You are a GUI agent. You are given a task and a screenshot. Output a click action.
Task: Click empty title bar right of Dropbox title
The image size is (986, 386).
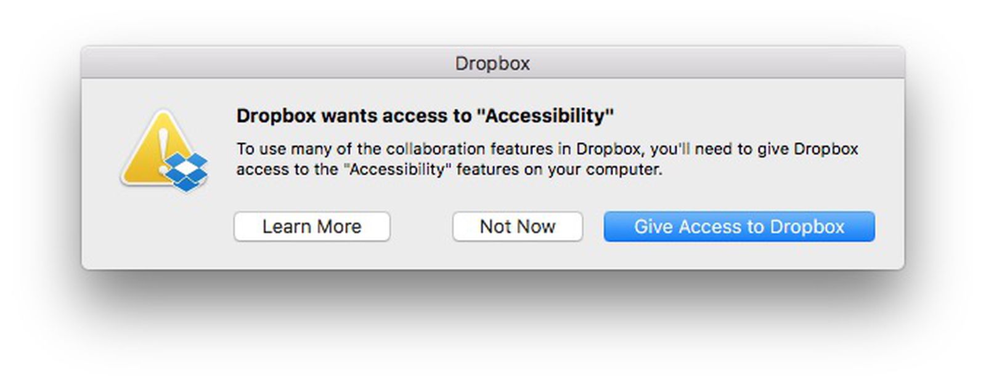(709, 63)
